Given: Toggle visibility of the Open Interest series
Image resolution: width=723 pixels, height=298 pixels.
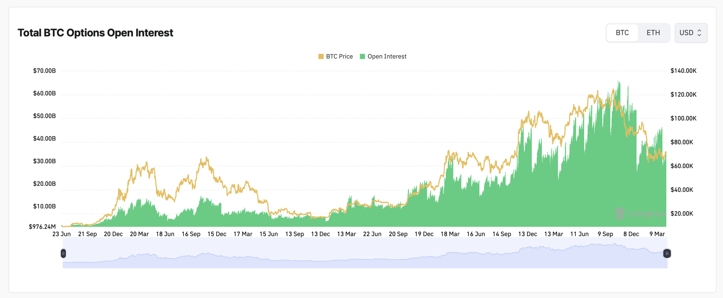Looking at the screenshot, I should point(383,56).
